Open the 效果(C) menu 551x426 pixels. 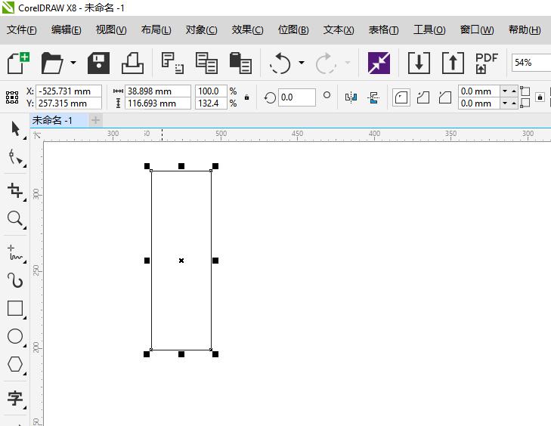click(x=247, y=30)
